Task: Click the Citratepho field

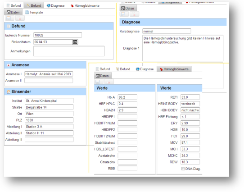Action: click(127, 162)
